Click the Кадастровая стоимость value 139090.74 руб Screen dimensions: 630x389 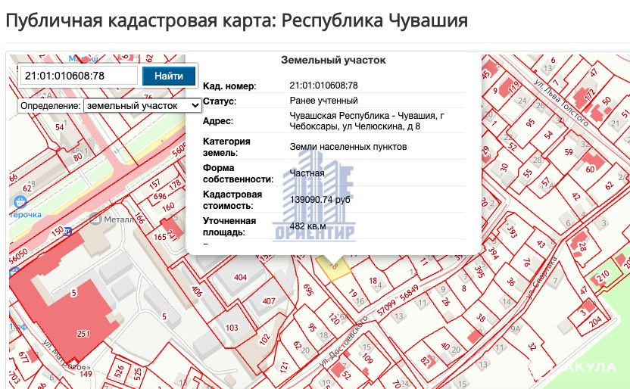[x=320, y=199]
